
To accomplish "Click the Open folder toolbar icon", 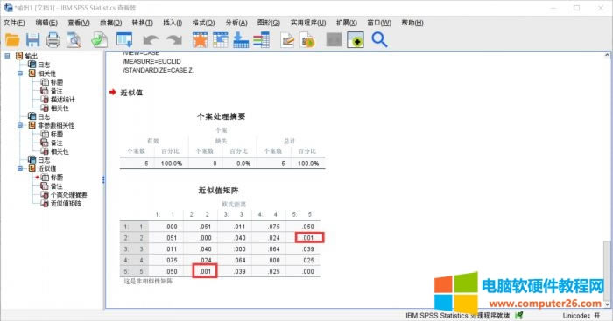I will click(x=12, y=40).
